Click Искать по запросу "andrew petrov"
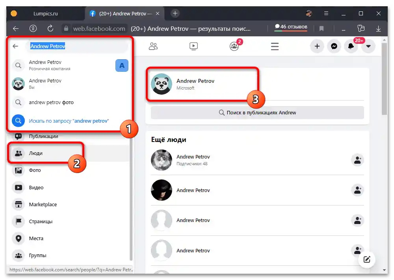The image size is (394, 280). [70, 121]
